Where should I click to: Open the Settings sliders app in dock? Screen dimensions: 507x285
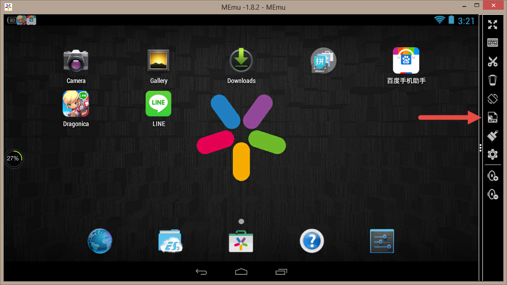[382, 241]
